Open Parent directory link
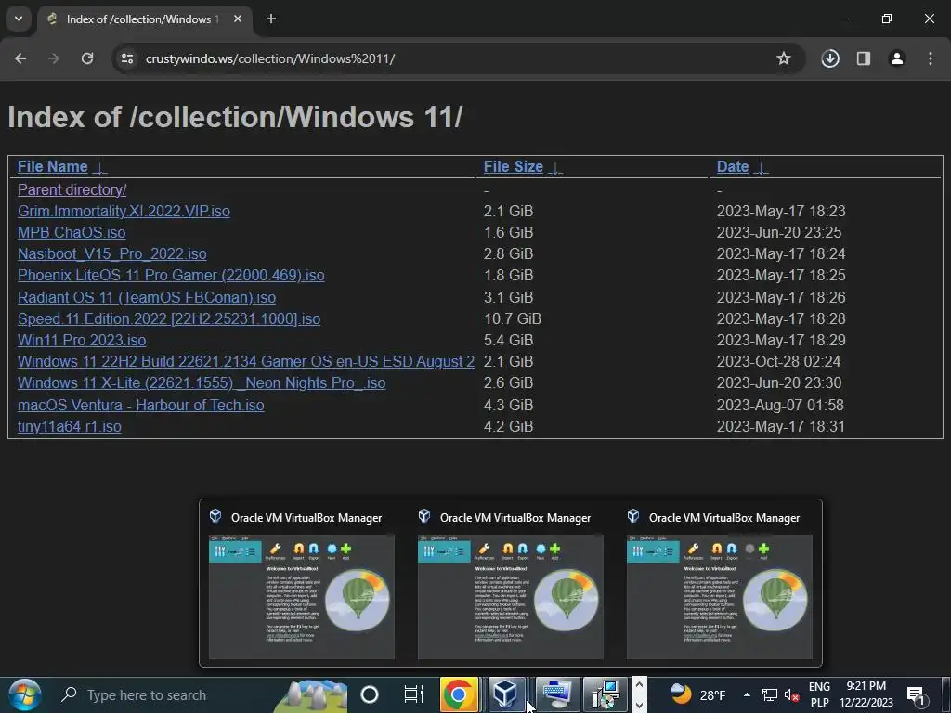The width and height of the screenshot is (951, 713). coord(72,189)
